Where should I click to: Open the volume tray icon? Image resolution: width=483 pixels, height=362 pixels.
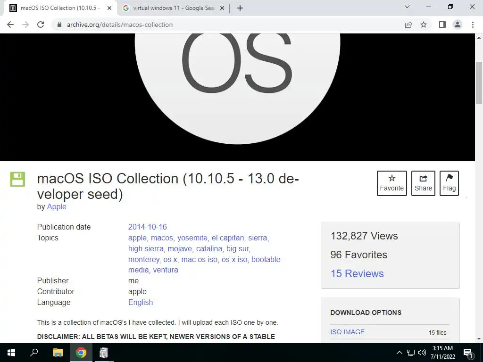(x=422, y=353)
